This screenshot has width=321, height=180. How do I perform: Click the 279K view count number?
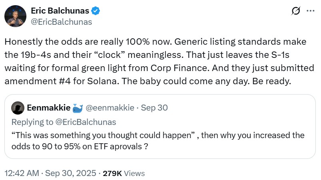point(112,174)
